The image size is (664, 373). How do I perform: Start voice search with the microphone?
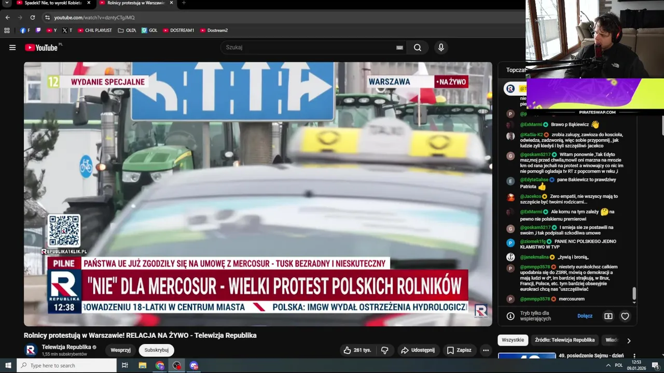(441, 48)
